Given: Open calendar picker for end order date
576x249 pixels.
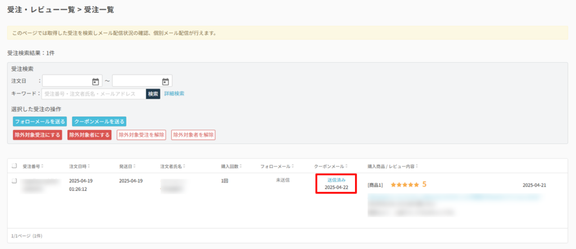Looking at the screenshot, I should coord(165,82).
